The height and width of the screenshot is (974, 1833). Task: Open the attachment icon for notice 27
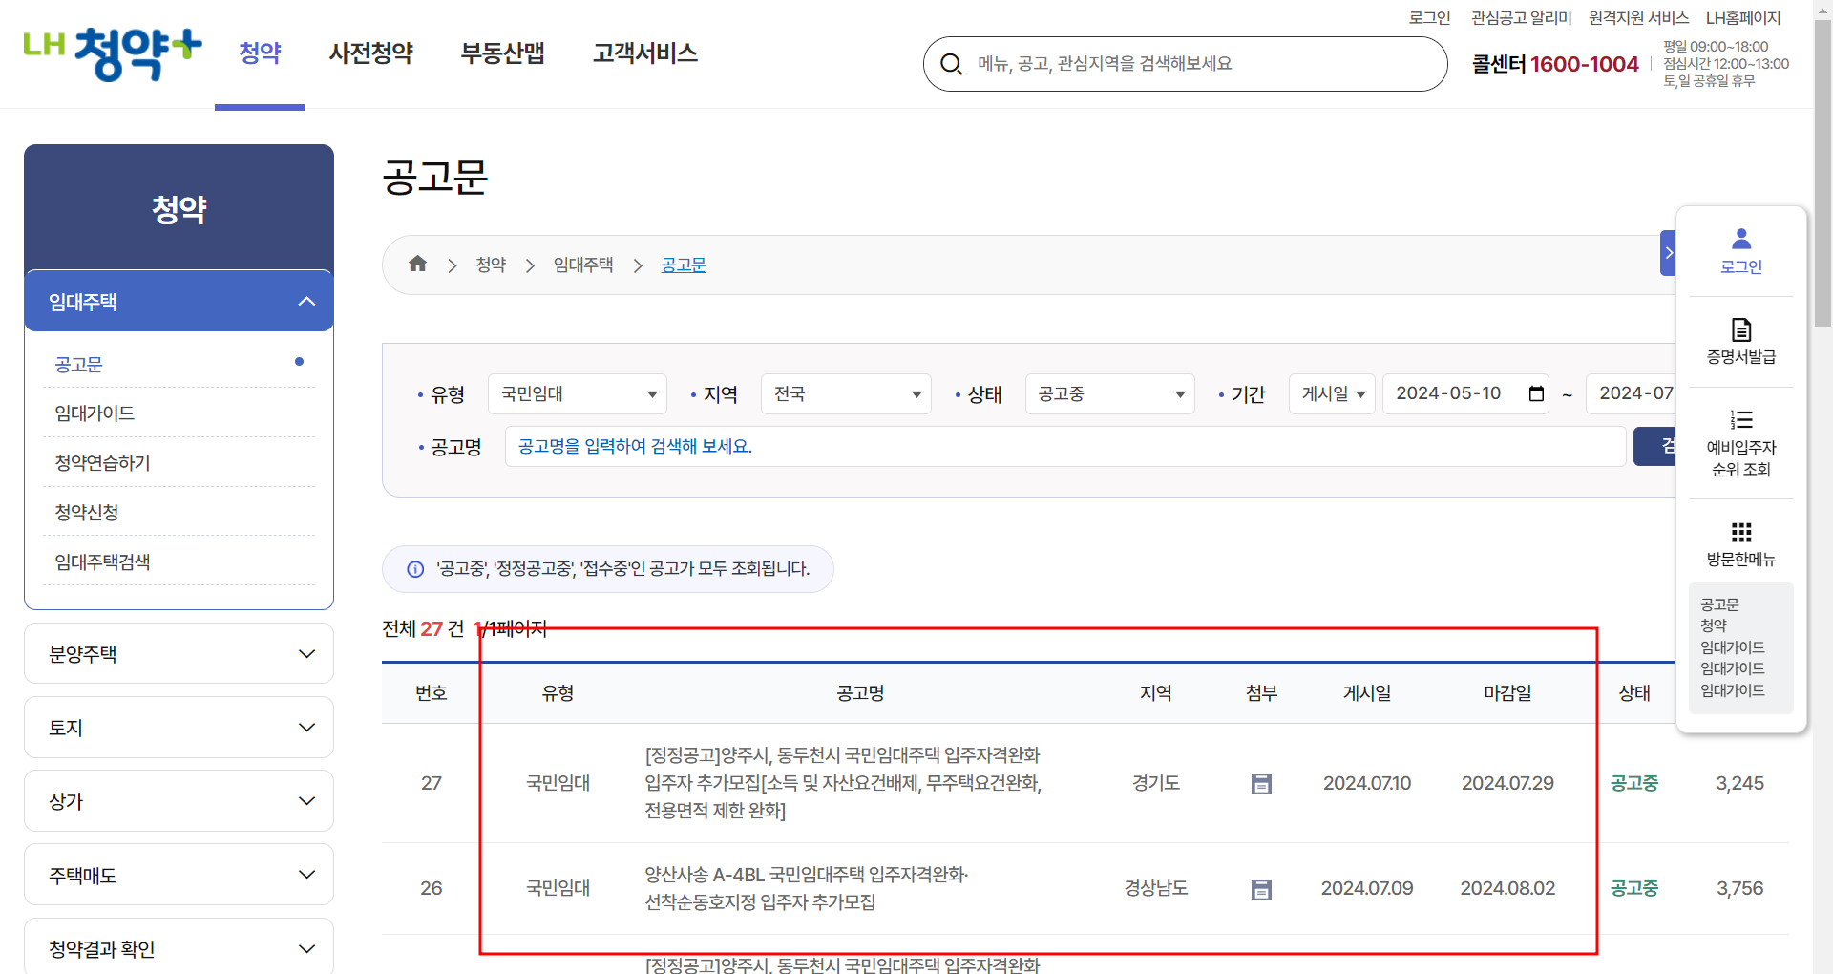pos(1261,783)
